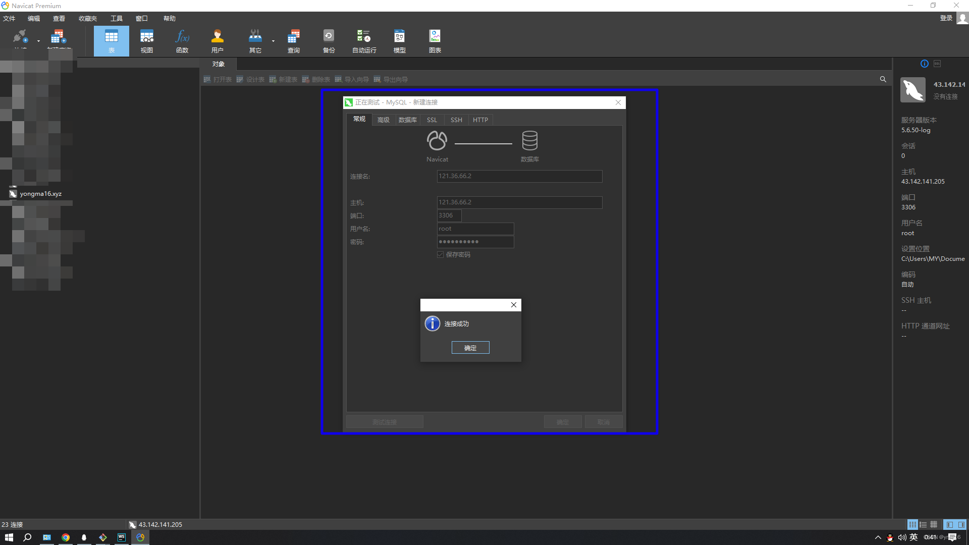Click the user avatar icon next to 登录
969x545 pixels.
pos(962,19)
